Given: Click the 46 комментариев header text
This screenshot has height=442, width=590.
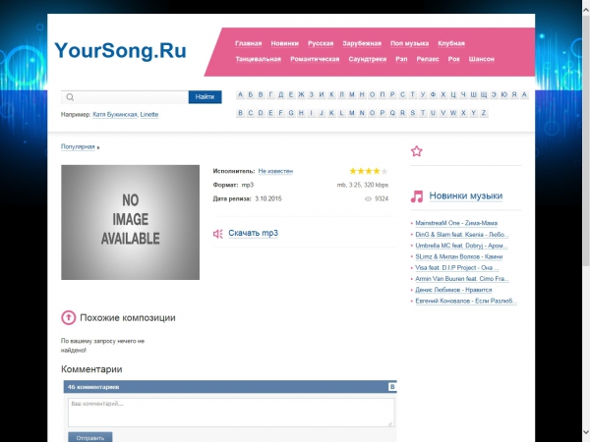Looking at the screenshot, I should click(93, 387).
